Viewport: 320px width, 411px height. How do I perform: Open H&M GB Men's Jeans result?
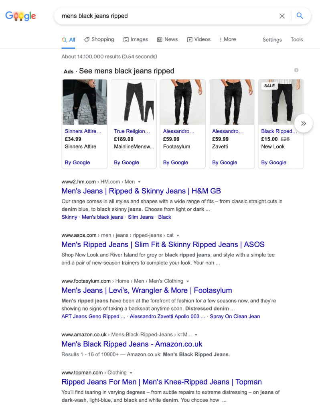tap(141, 191)
